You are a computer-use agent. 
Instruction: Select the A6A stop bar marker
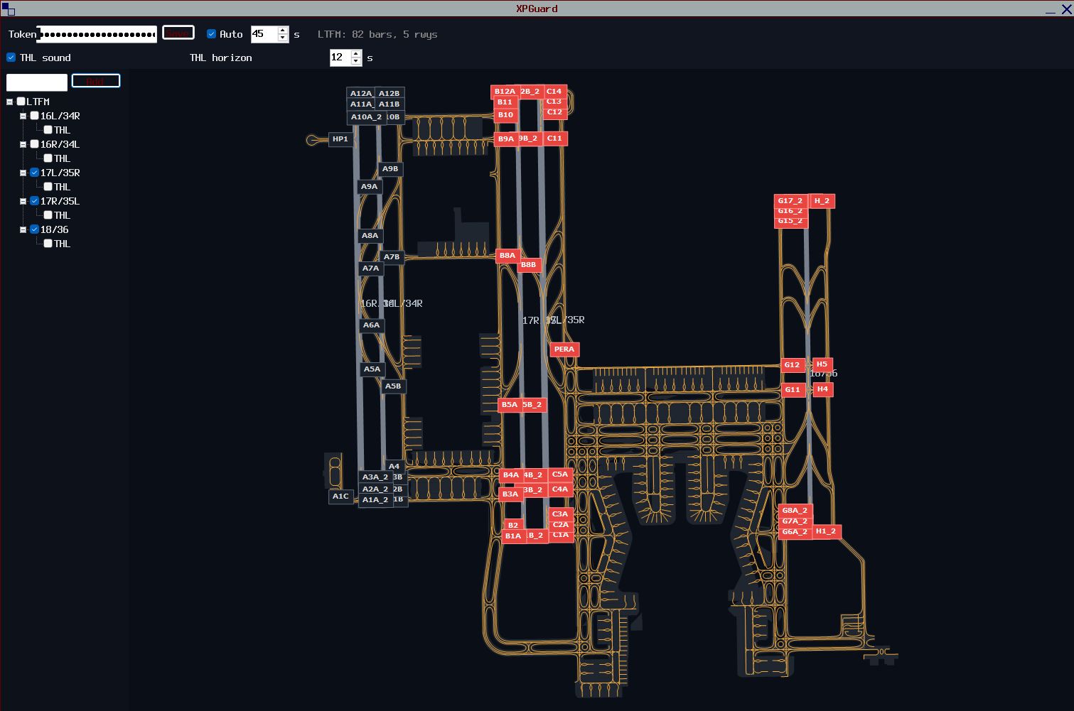coord(372,325)
